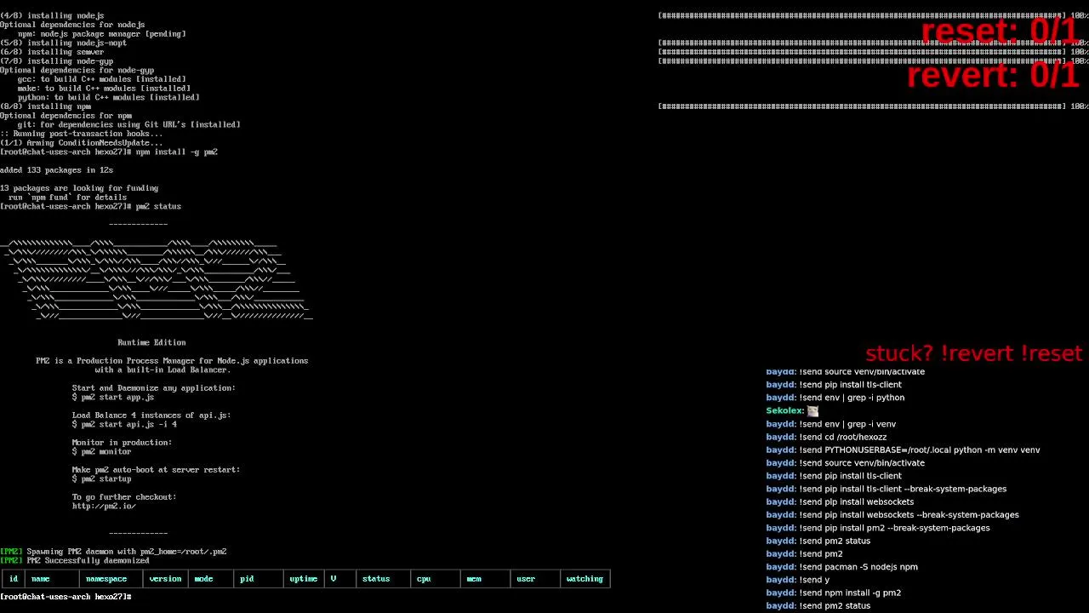Click the Sekolex emoji in chat
The height and width of the screenshot is (613, 1089).
point(812,411)
